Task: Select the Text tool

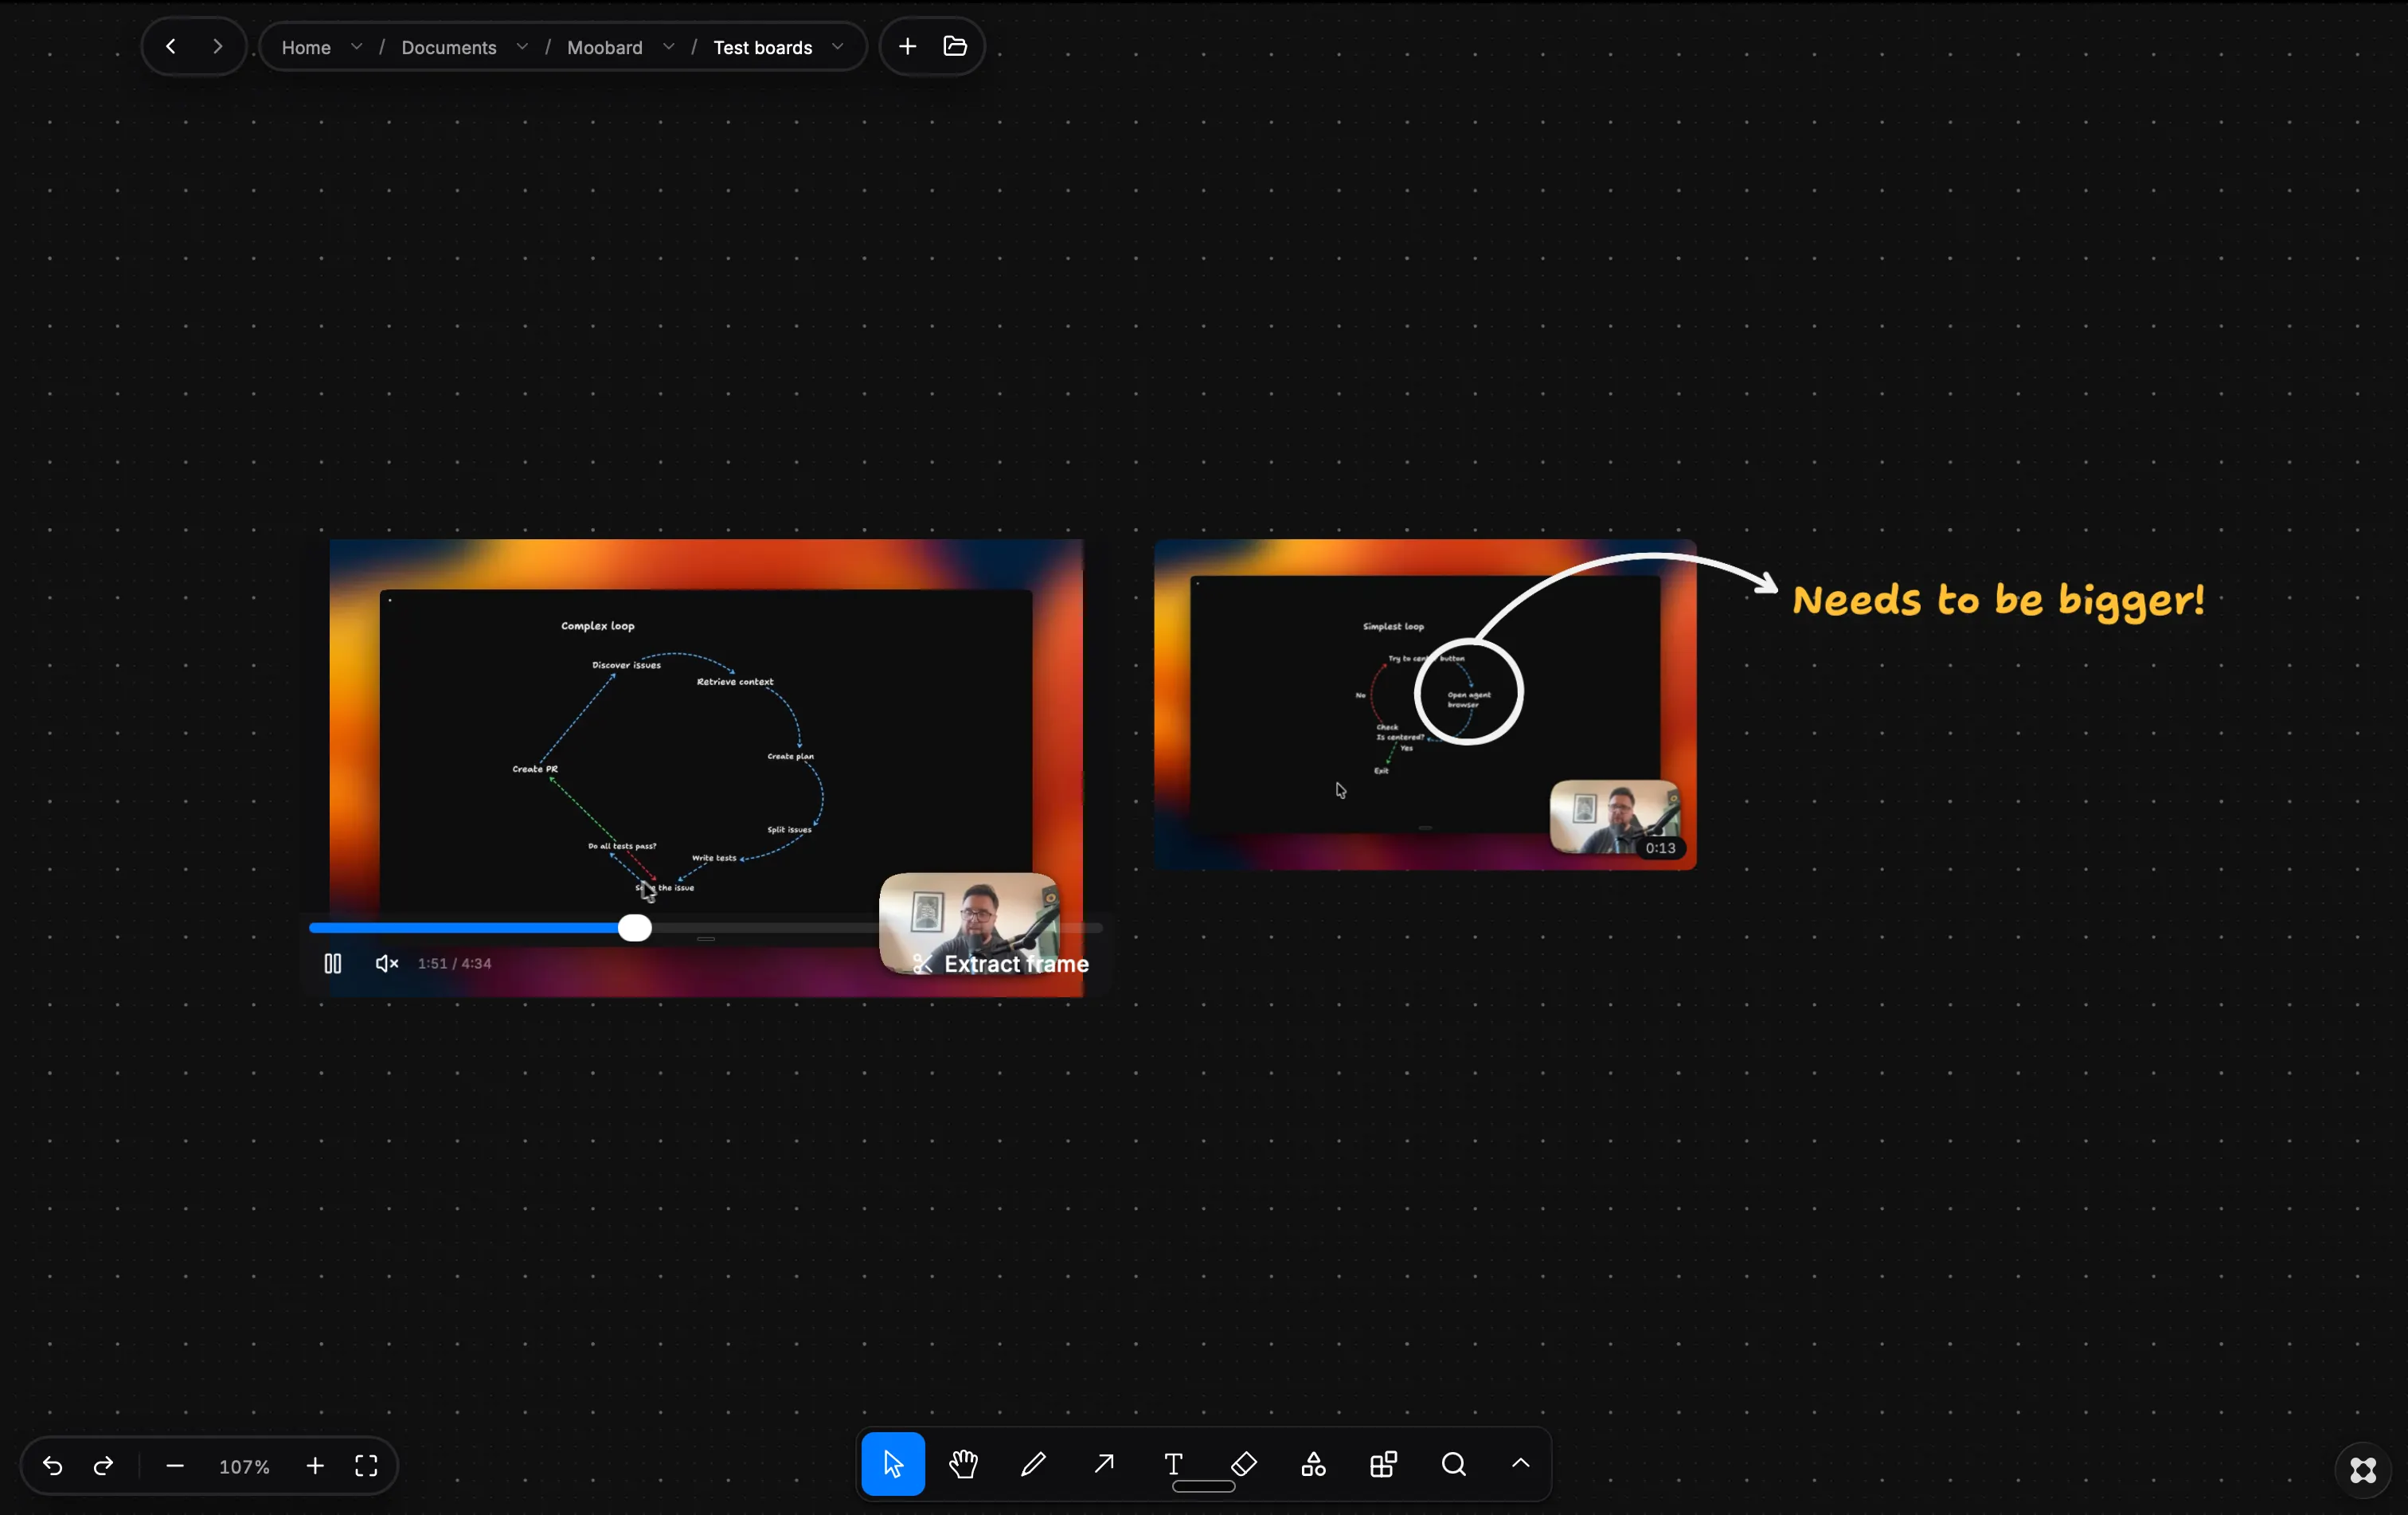Action: tap(1174, 1464)
